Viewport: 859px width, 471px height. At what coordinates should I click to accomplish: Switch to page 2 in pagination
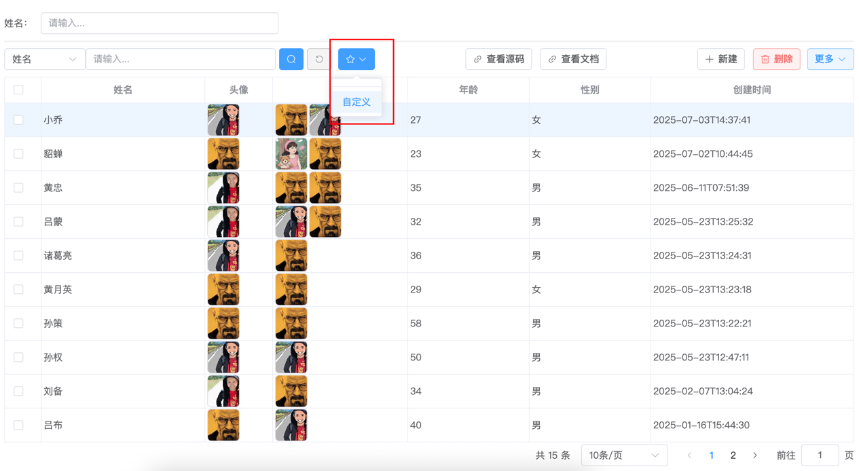[x=733, y=455]
